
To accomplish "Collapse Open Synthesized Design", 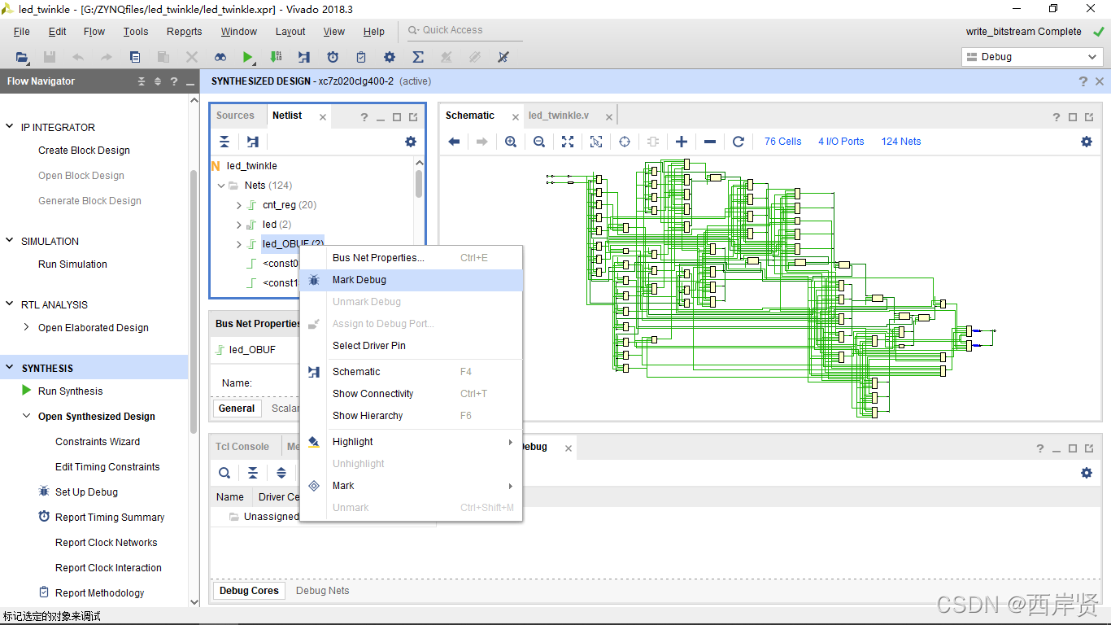I will [28, 416].
